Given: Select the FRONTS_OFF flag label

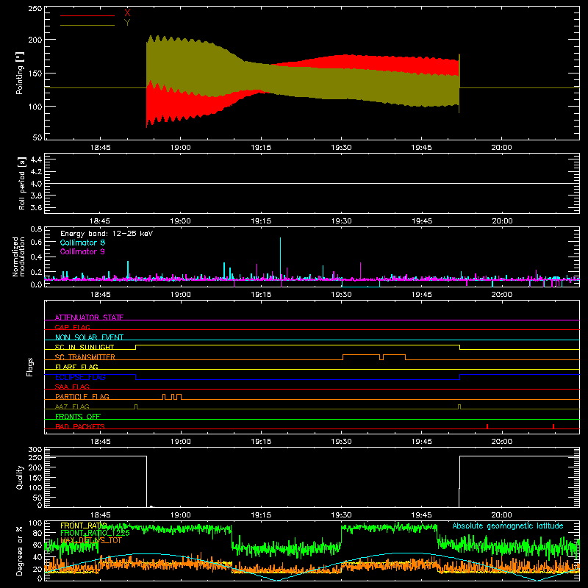Looking at the screenshot, I should pos(78,416).
